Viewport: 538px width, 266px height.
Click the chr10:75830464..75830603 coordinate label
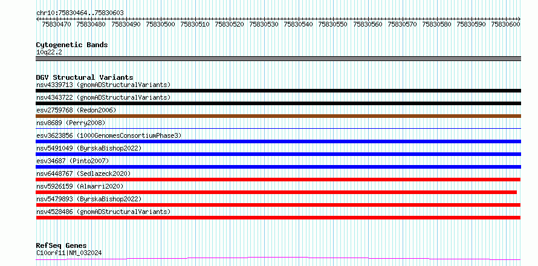[80, 13]
